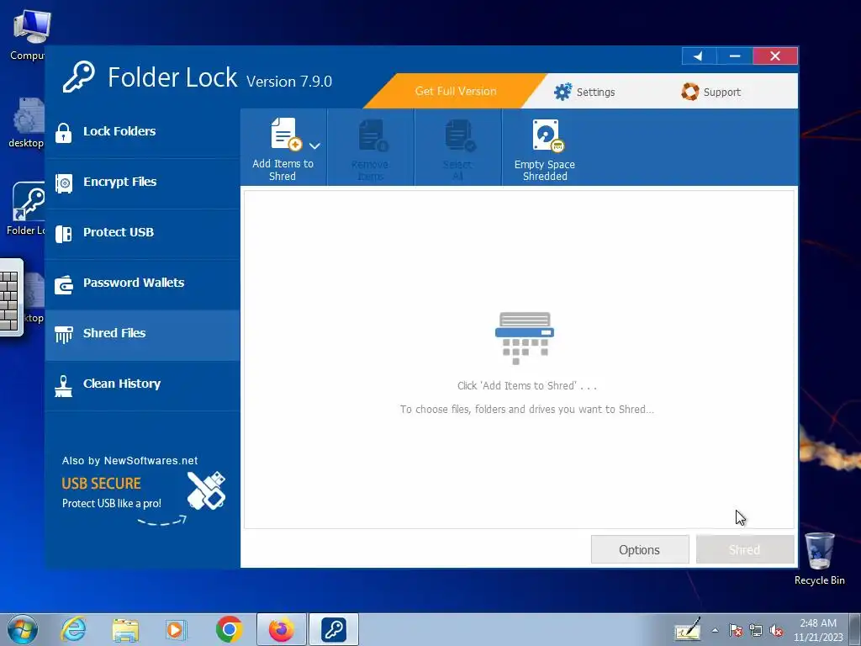This screenshot has height=646, width=861.
Task: Launch Google Chrome from taskbar
Action: click(229, 629)
